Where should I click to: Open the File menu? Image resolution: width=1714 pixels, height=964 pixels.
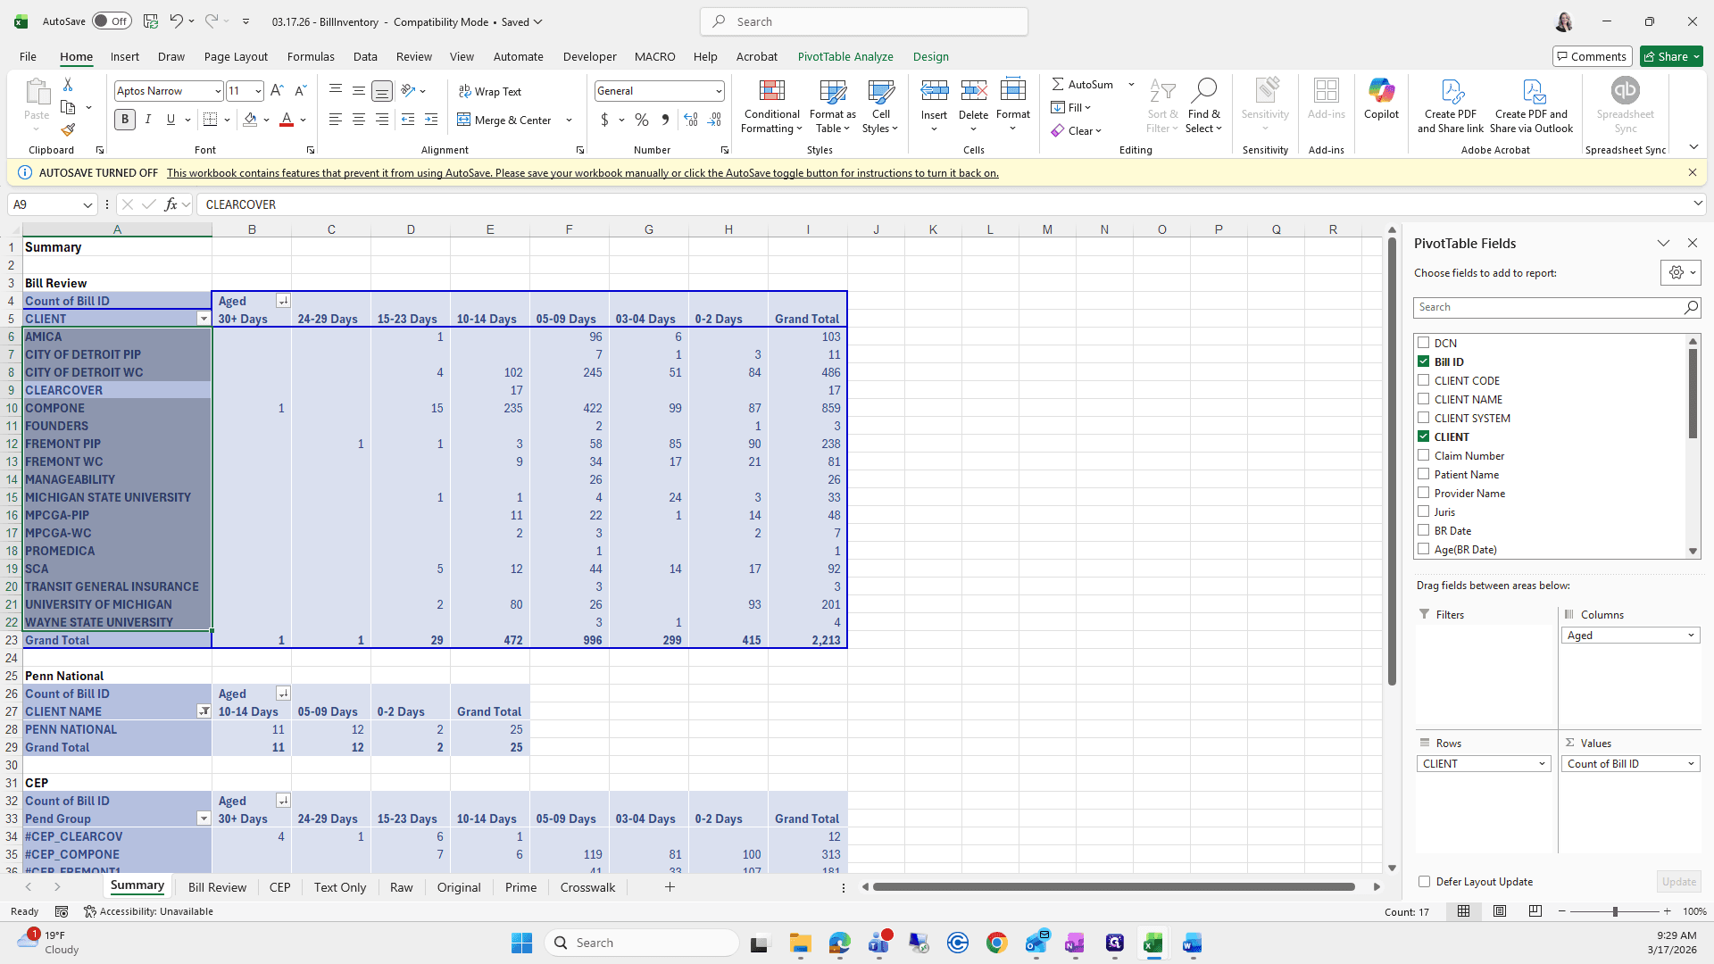(28, 56)
